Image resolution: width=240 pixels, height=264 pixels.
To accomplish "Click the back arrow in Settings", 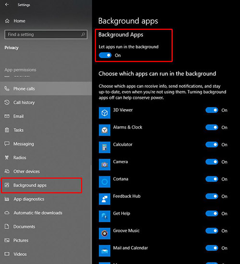I will (x=7, y=4).
